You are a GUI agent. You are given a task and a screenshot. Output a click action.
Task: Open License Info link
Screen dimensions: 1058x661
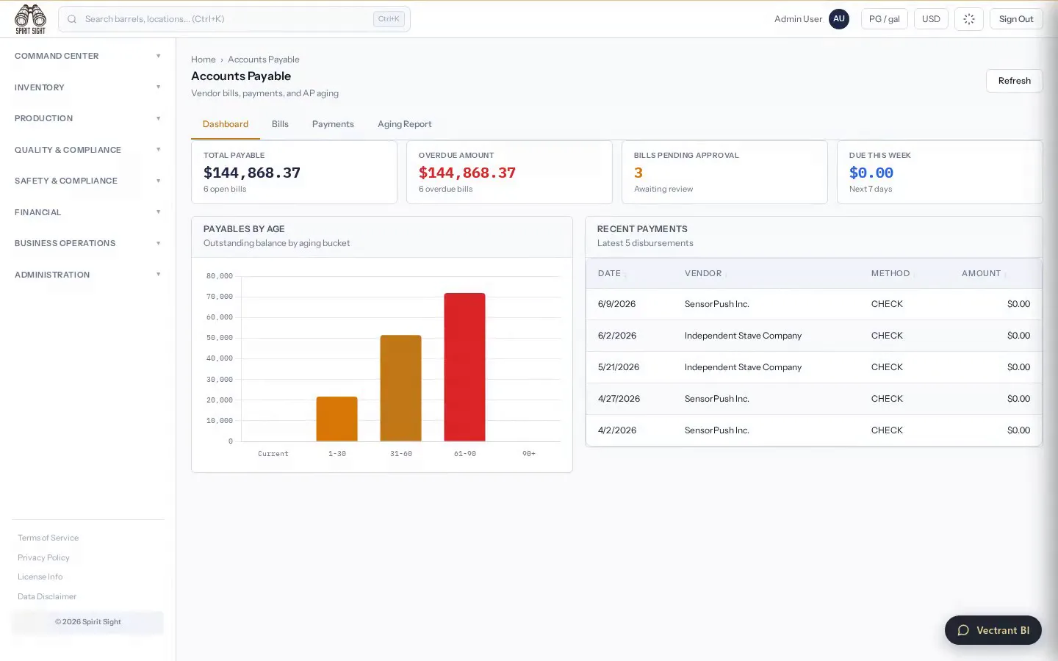tap(40, 577)
